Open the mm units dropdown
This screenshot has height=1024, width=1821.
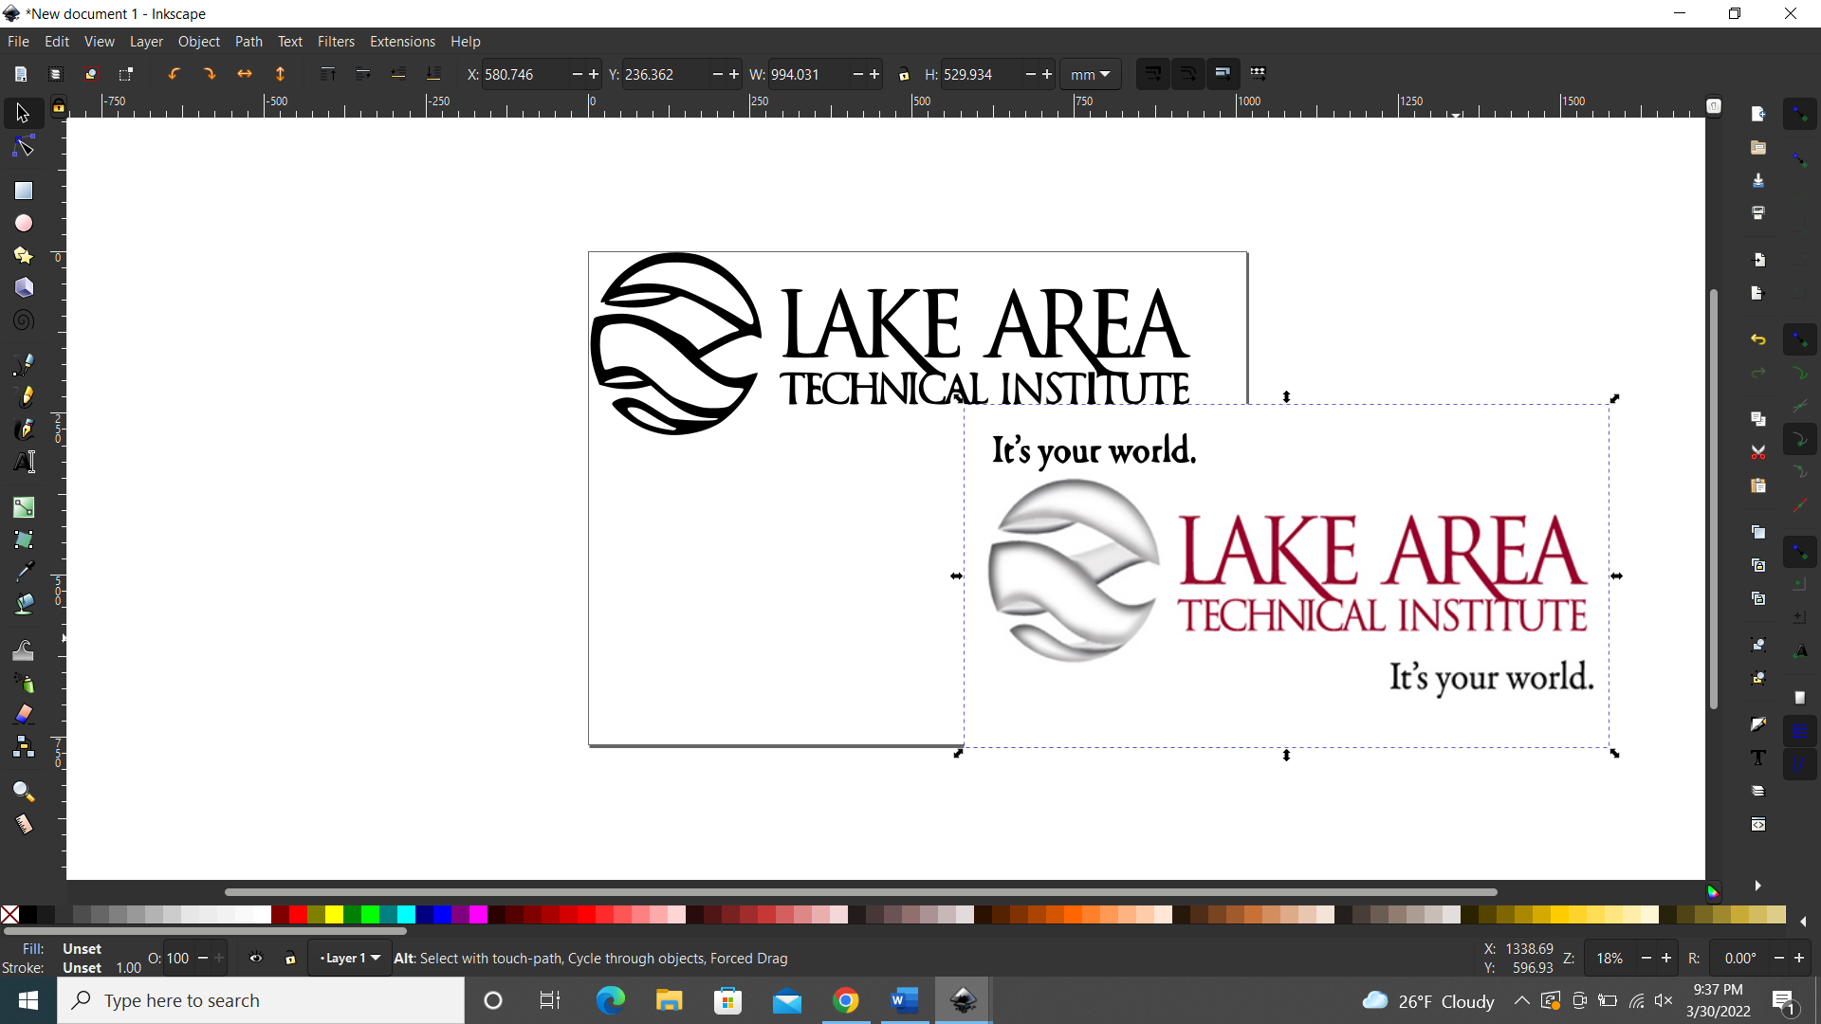[1090, 75]
